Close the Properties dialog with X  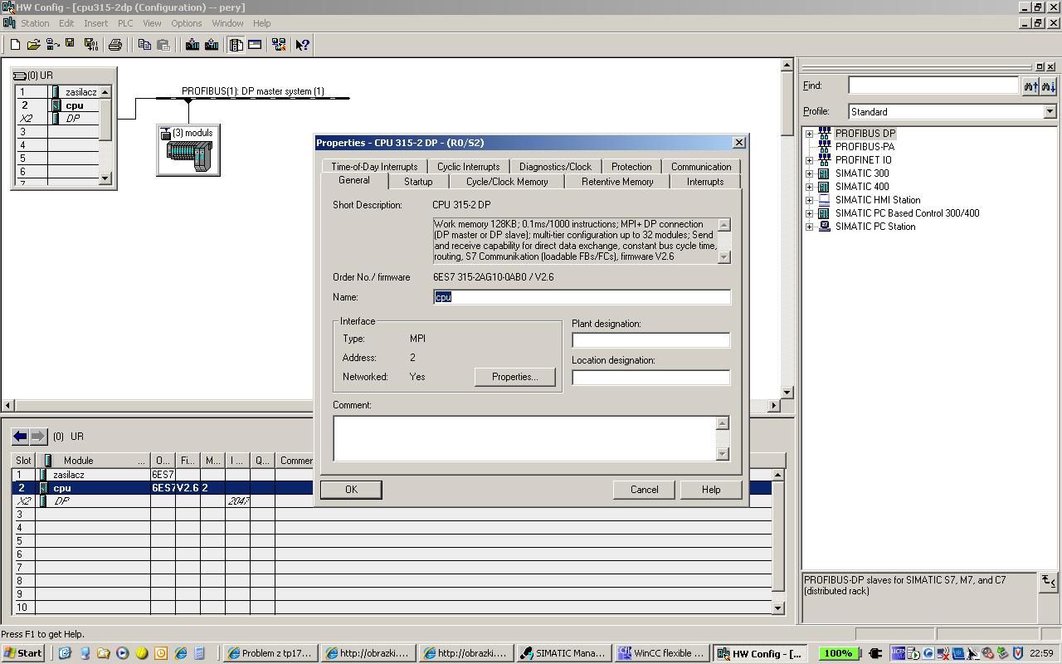739,143
